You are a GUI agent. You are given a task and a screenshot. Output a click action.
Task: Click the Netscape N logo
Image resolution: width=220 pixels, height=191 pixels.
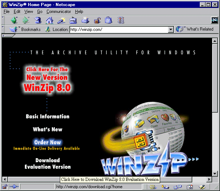pyautogui.click(x=215, y=20)
